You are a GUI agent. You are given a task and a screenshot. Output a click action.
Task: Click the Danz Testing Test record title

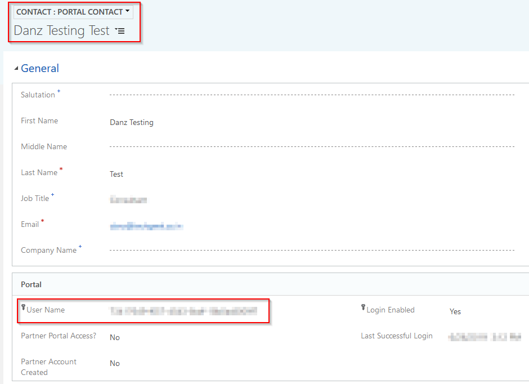click(61, 31)
